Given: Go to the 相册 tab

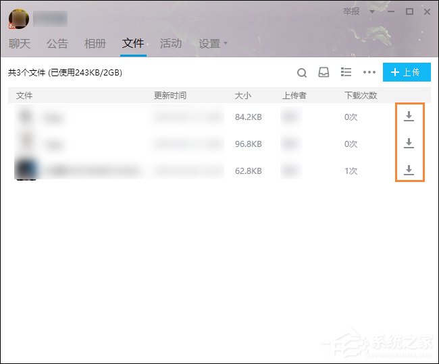Looking at the screenshot, I should pyautogui.click(x=95, y=44).
